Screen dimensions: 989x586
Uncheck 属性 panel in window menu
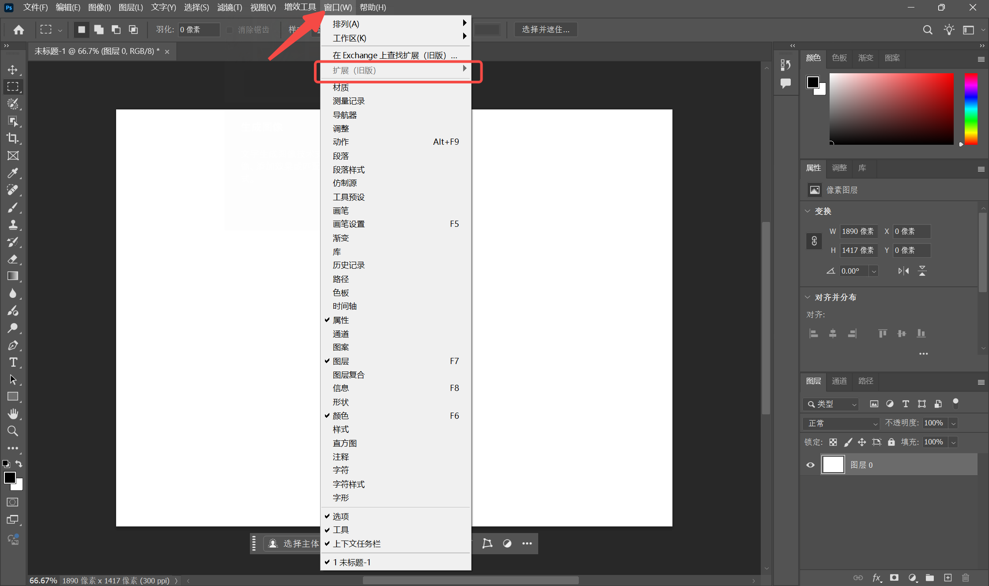(x=341, y=320)
